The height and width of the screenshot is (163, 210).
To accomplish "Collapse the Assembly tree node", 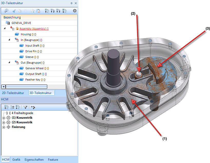I will (x=5, y=28).
